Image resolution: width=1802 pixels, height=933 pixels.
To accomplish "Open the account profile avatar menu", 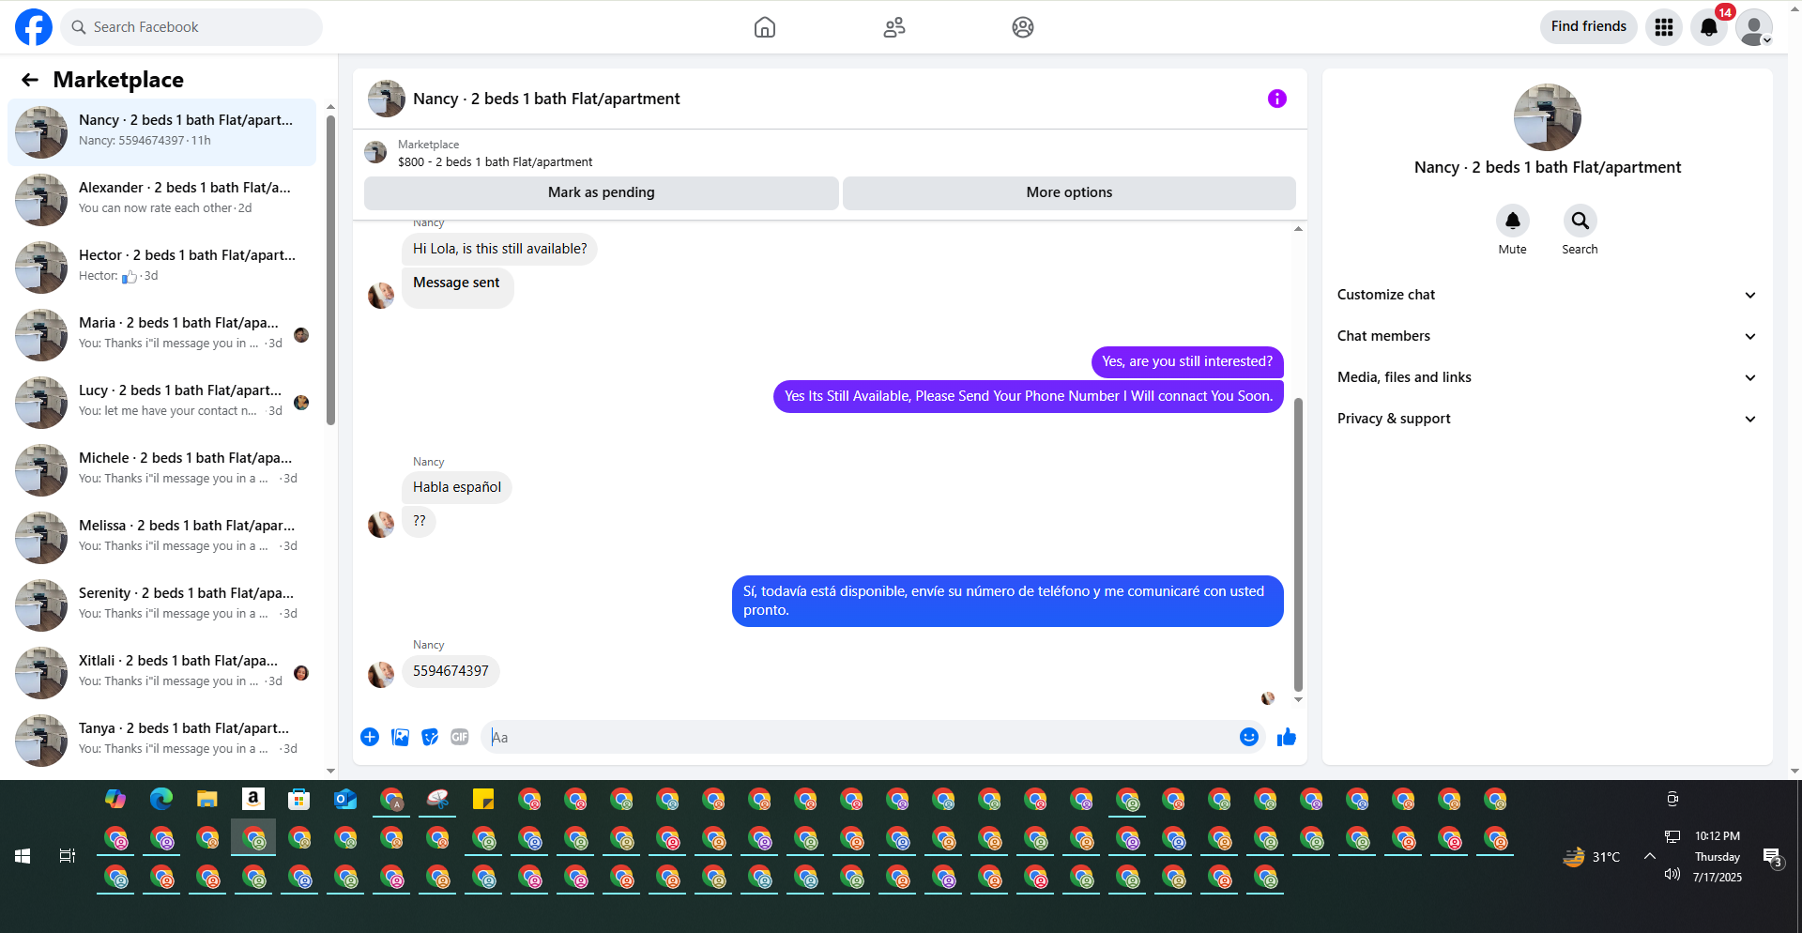I will click(x=1754, y=27).
